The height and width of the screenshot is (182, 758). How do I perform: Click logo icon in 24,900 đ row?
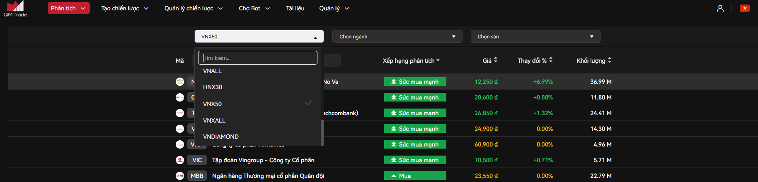(x=180, y=129)
